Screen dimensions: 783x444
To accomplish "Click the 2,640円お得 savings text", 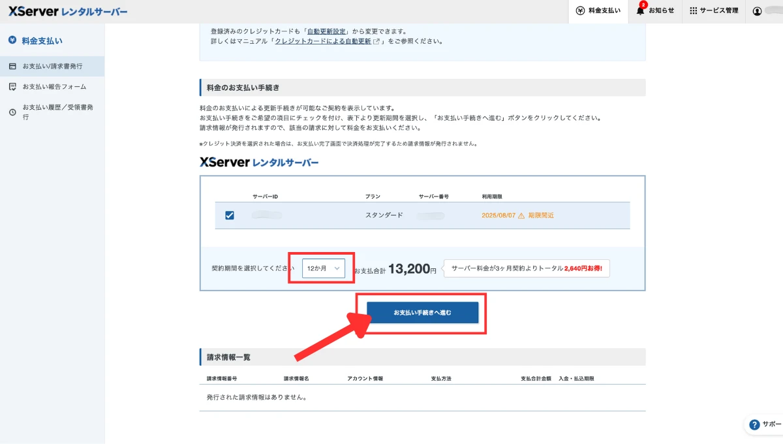I will tap(585, 268).
